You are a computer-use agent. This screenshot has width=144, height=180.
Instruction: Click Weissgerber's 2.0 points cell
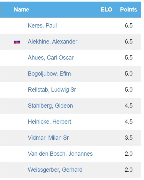(129, 170)
